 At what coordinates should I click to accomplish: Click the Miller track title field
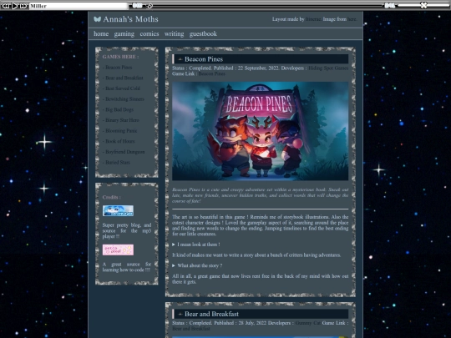79,6
